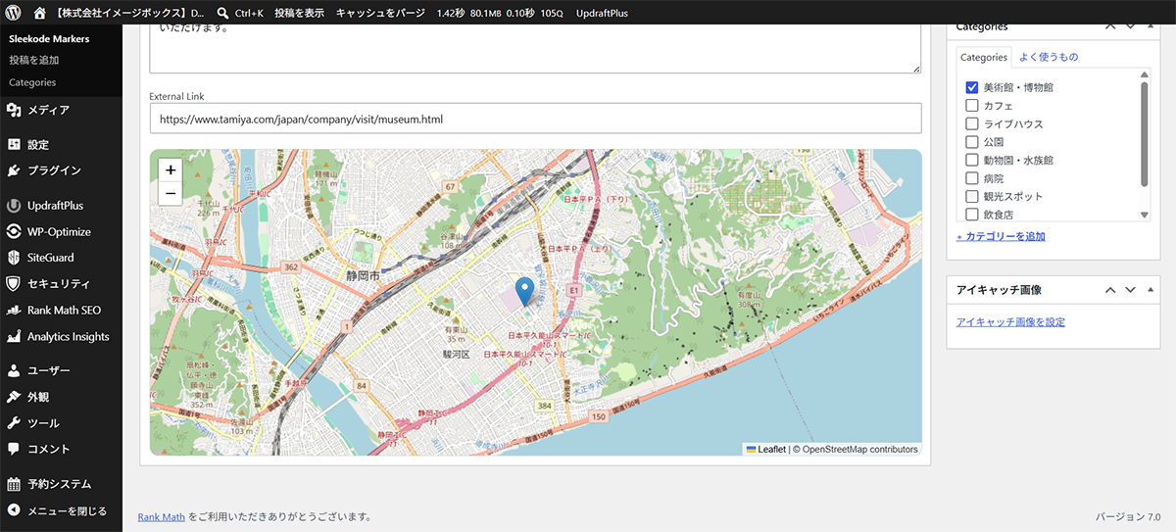Screen dimensions: 1176x532
Task: Zoom in the map with plus button
Action: [171, 169]
